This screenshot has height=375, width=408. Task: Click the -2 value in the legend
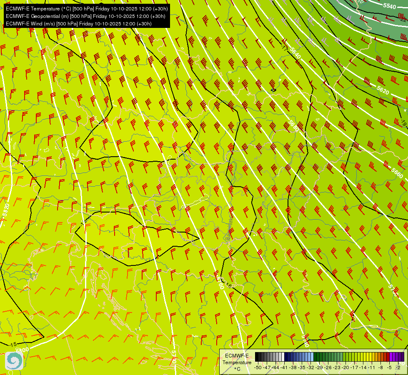point(398,367)
